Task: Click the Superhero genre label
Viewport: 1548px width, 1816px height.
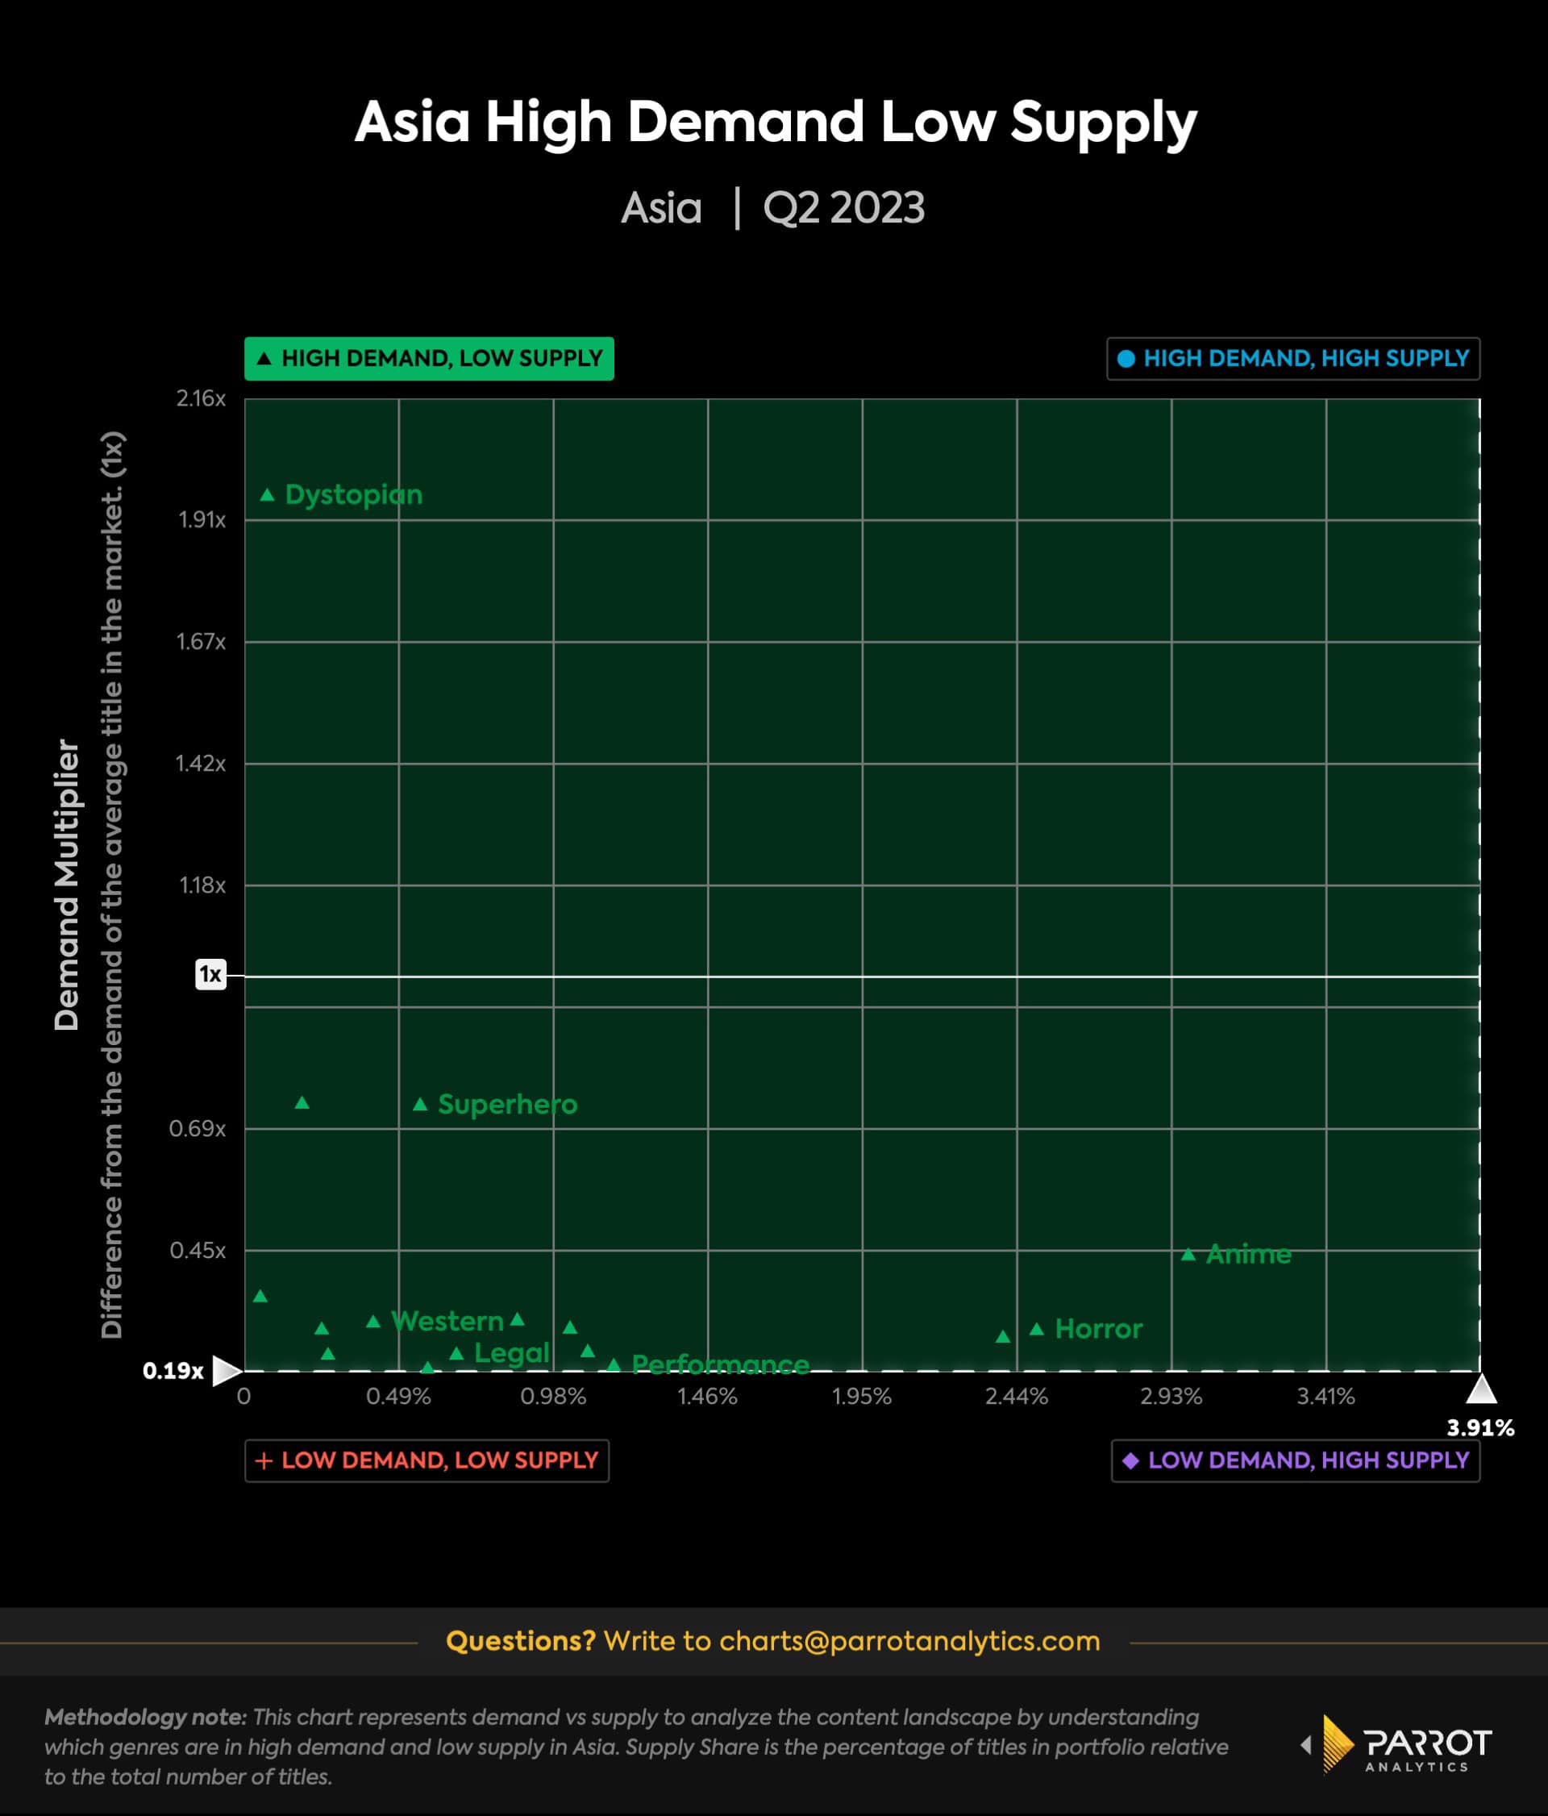Action: click(508, 1104)
